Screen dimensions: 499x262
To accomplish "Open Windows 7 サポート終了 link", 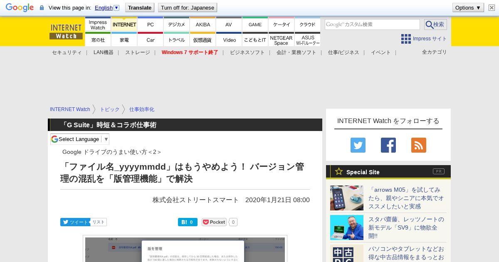I will click(190, 52).
